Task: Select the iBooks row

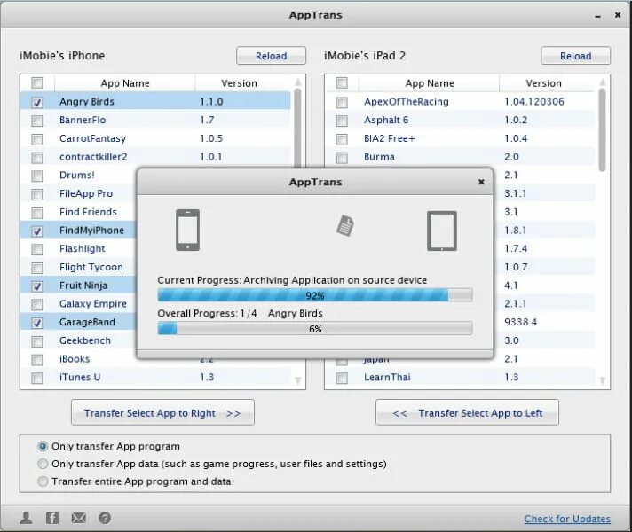Action: coord(79,359)
